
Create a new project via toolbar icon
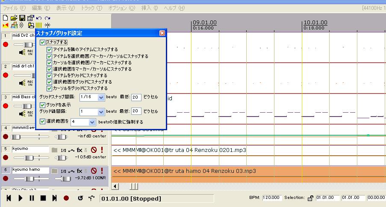(5, 17)
